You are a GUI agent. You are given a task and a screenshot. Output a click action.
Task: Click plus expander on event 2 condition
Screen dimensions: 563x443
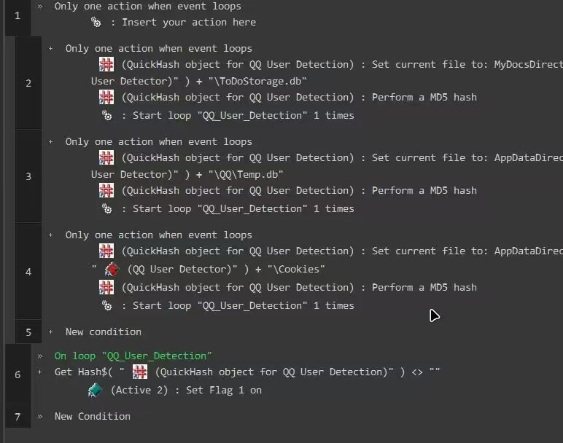(x=51, y=49)
